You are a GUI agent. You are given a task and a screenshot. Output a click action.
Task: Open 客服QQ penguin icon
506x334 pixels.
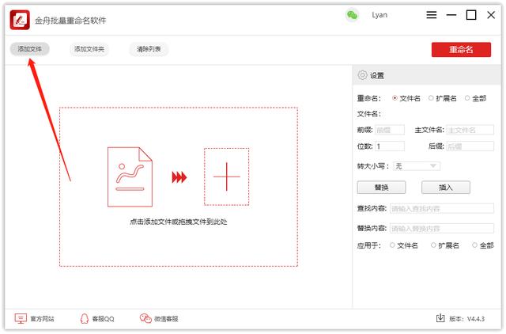85,318
